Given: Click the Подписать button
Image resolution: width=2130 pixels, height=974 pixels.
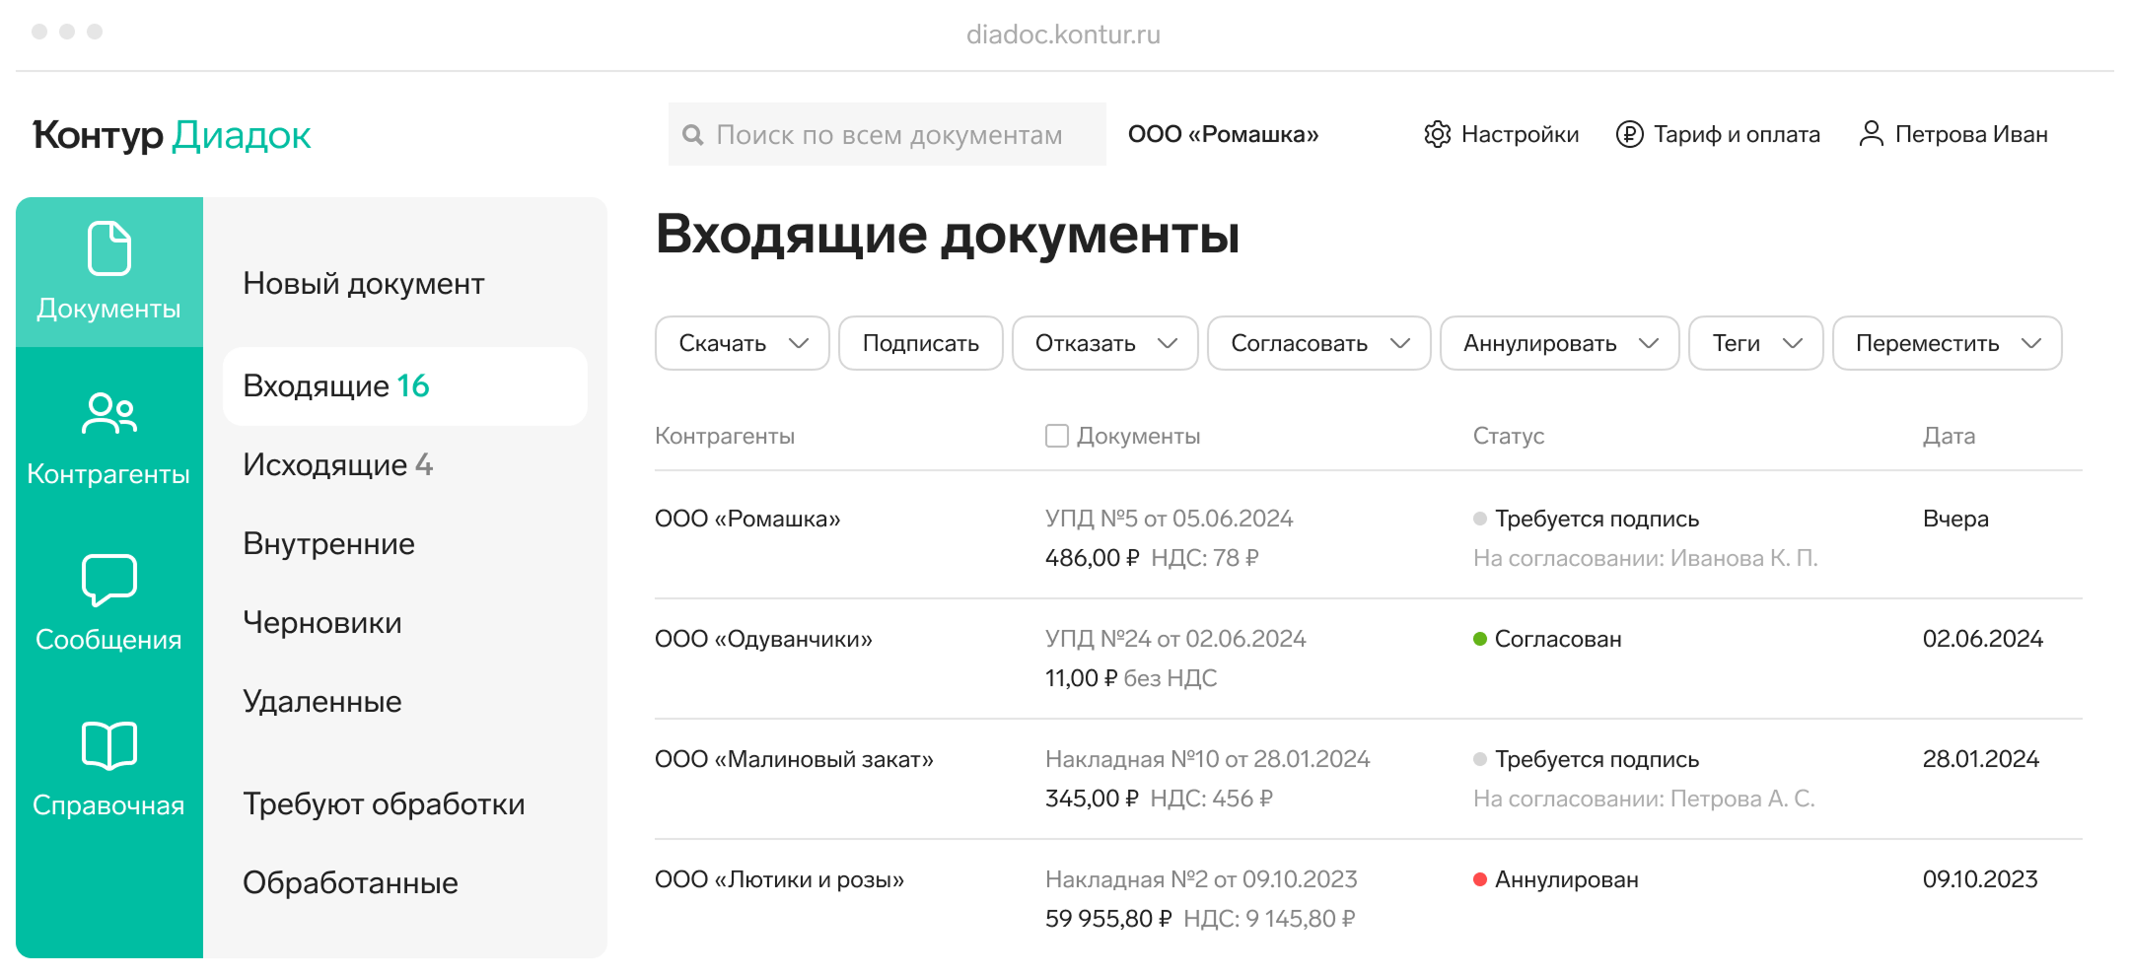Looking at the screenshot, I should [920, 343].
